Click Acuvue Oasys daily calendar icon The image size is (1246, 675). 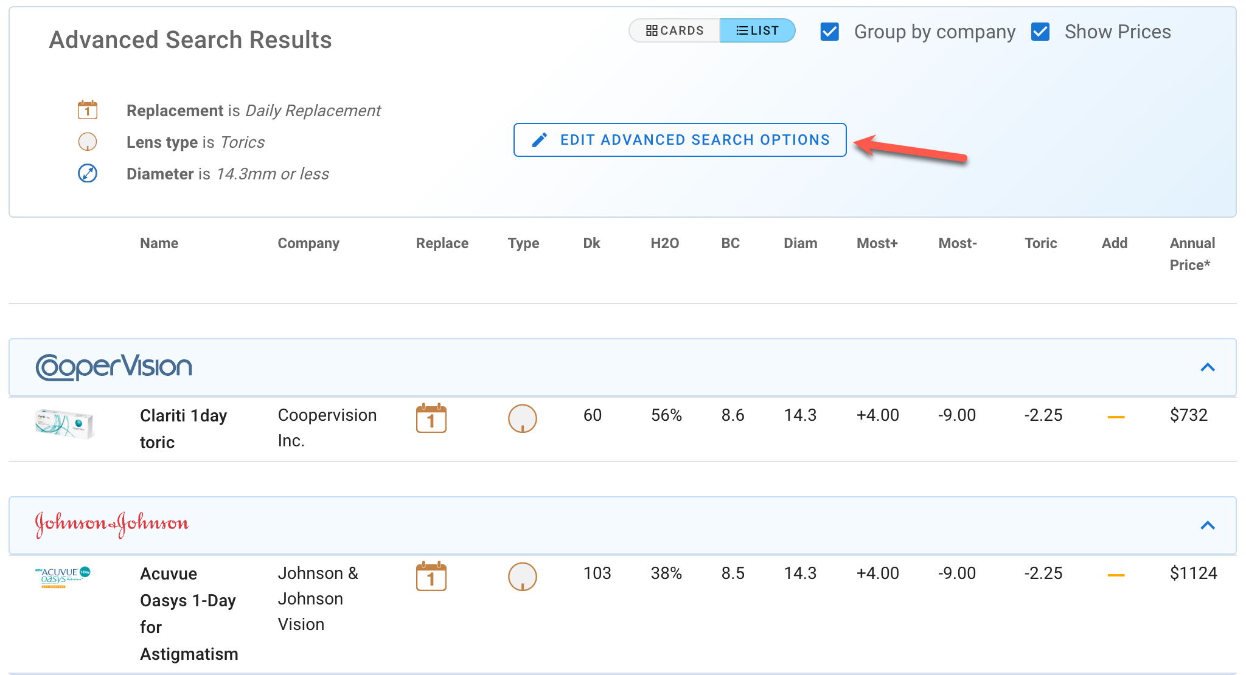pos(431,576)
